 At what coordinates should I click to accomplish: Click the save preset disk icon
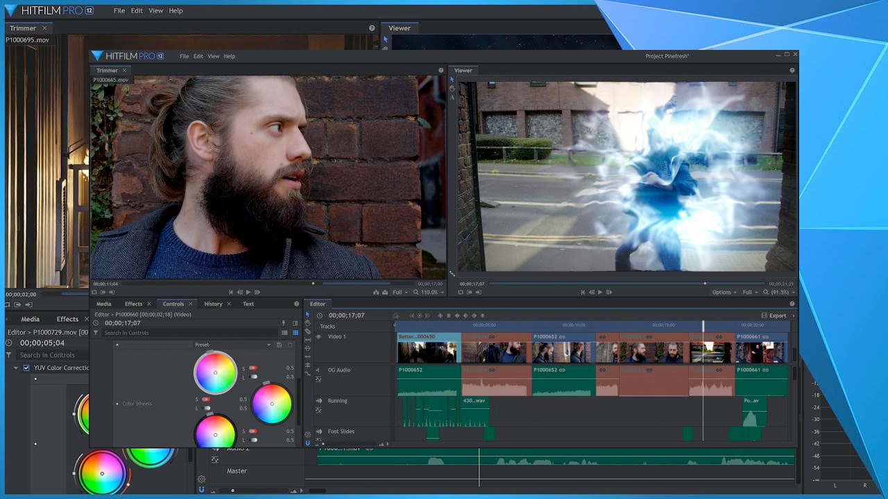[x=279, y=344]
